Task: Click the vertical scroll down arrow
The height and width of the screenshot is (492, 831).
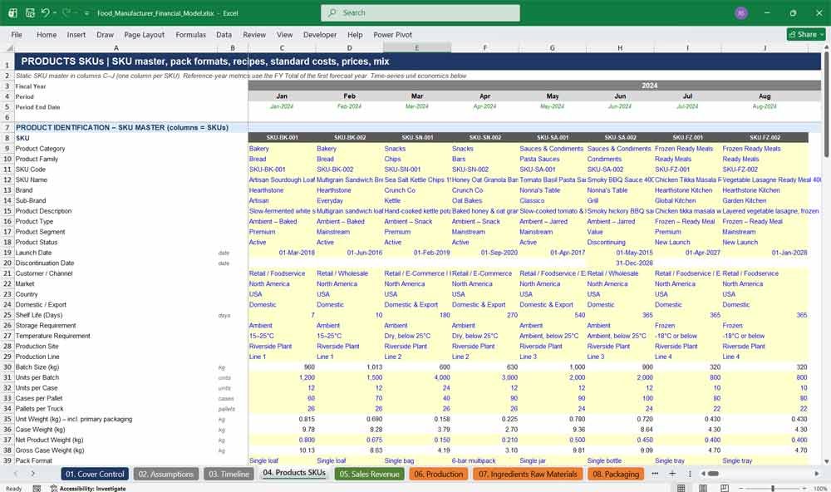Action: point(826,462)
